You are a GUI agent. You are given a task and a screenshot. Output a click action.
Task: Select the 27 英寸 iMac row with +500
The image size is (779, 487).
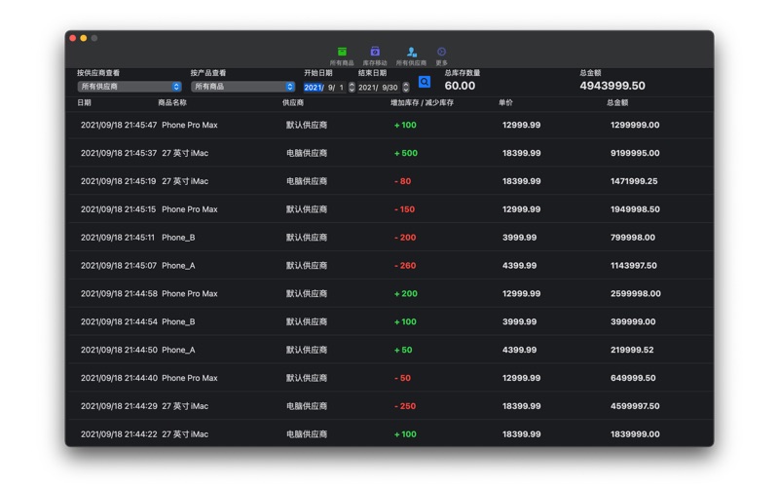coord(389,153)
